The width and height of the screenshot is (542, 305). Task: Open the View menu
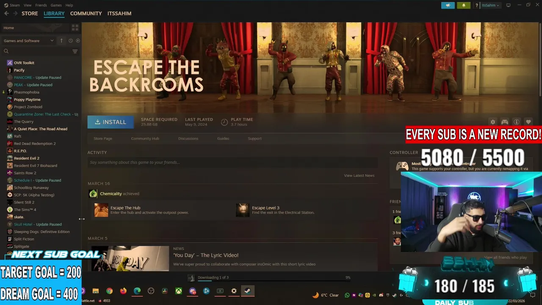(x=28, y=5)
